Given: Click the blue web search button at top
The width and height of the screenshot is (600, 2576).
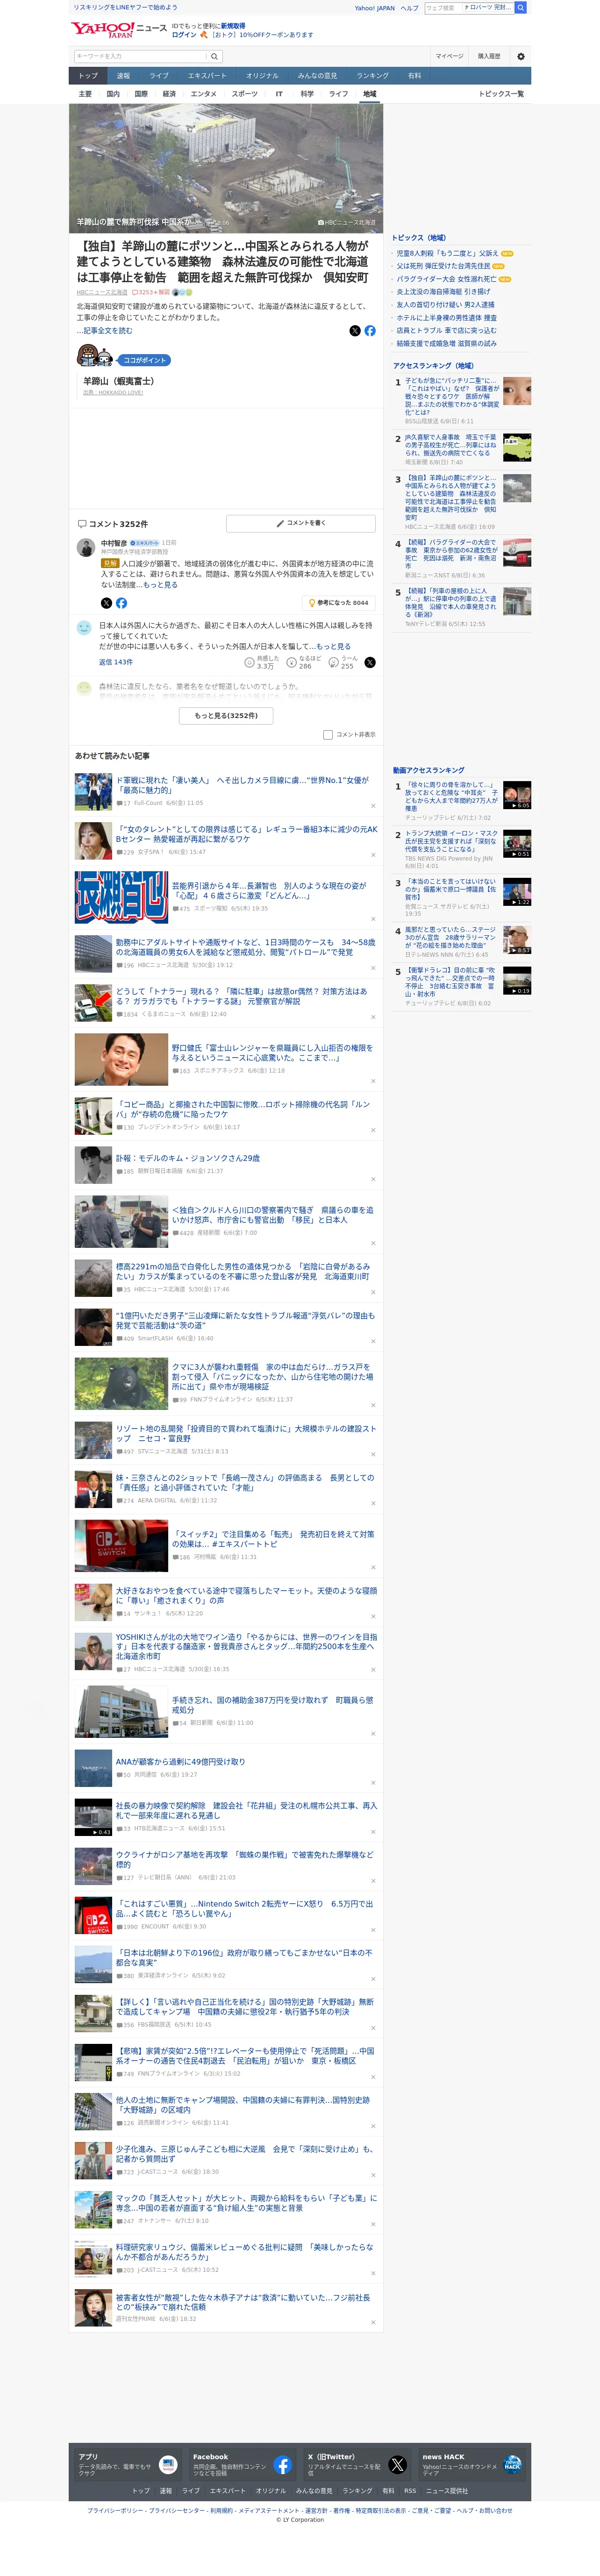Looking at the screenshot, I should pyautogui.click(x=521, y=7).
